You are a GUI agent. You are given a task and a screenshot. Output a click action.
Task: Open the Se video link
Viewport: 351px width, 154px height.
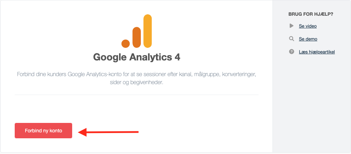308,26
